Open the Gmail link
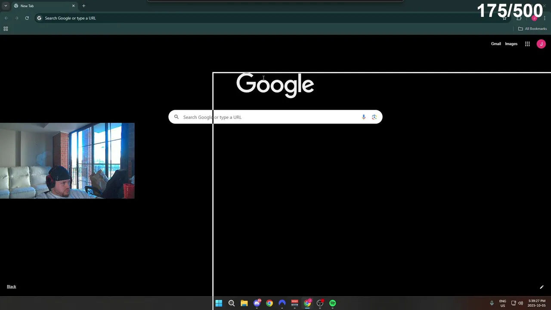Viewport: 551px width, 310px height. click(x=496, y=44)
